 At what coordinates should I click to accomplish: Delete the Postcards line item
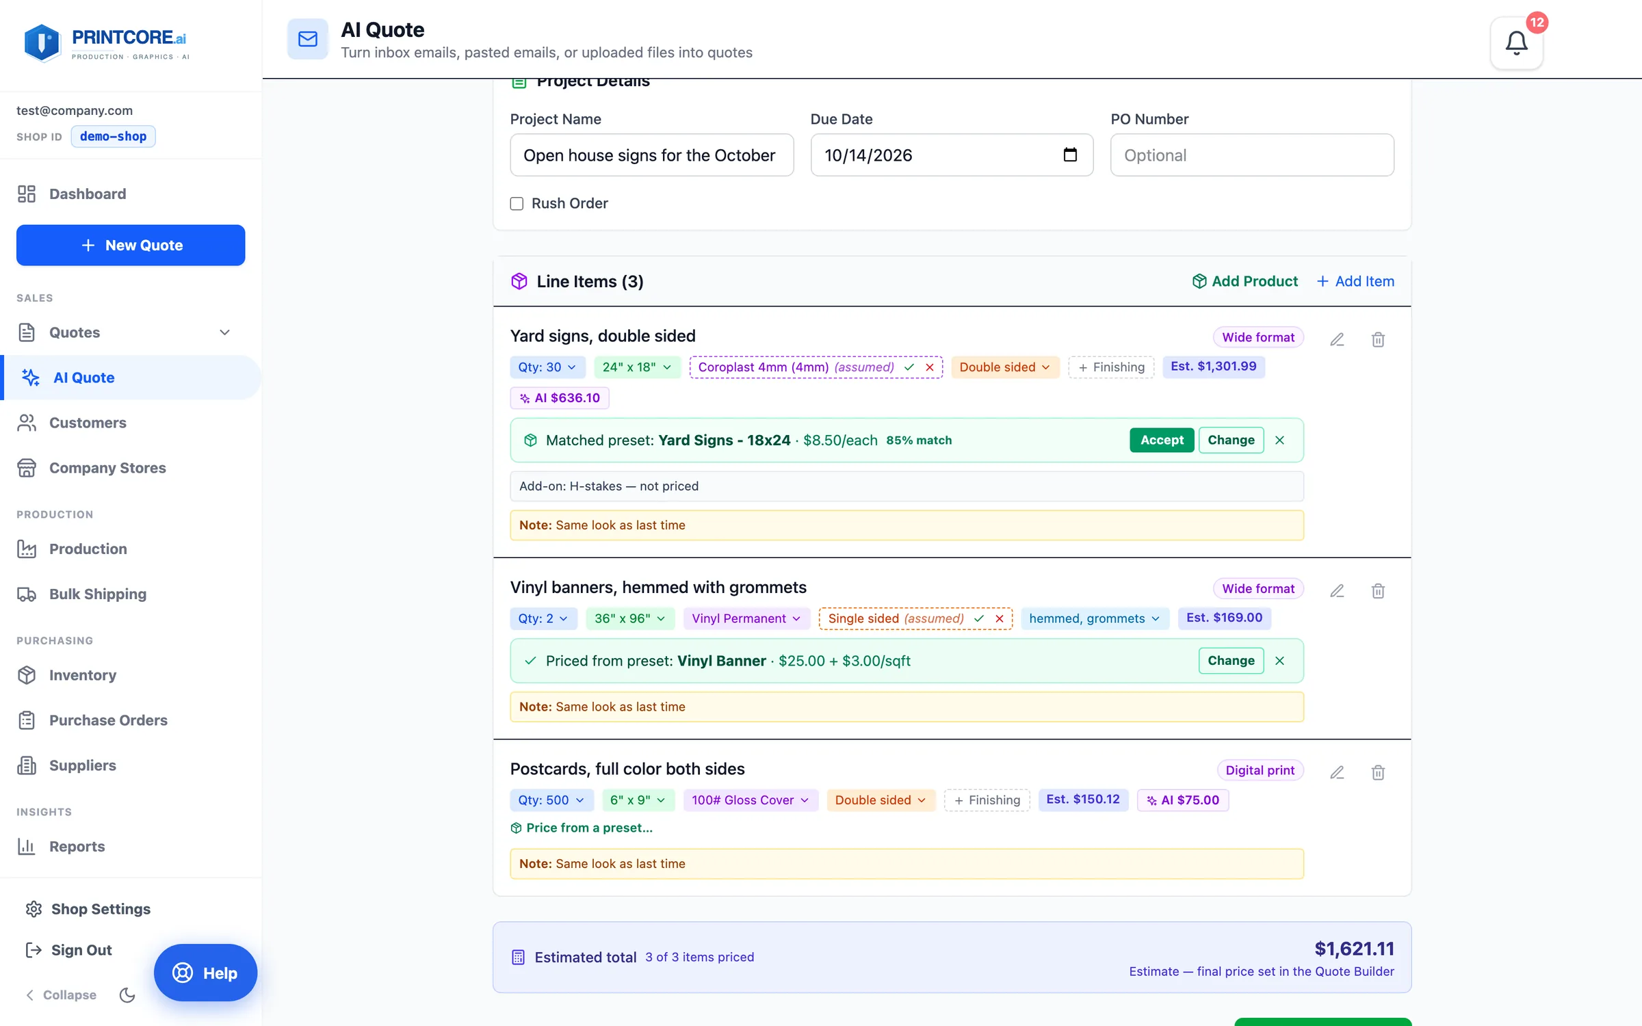click(1378, 772)
